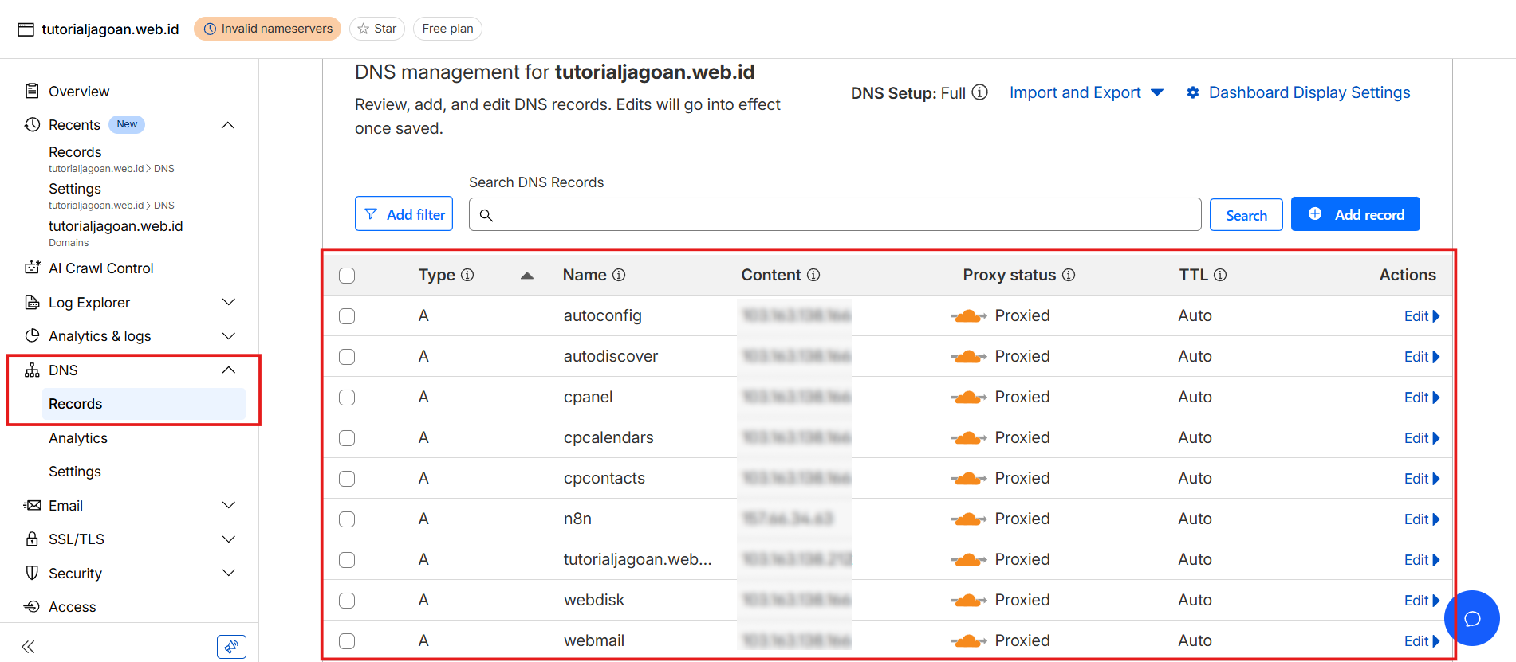Click the SSL/TLS padlock icon
This screenshot has width=1516, height=662.
pos(32,539)
